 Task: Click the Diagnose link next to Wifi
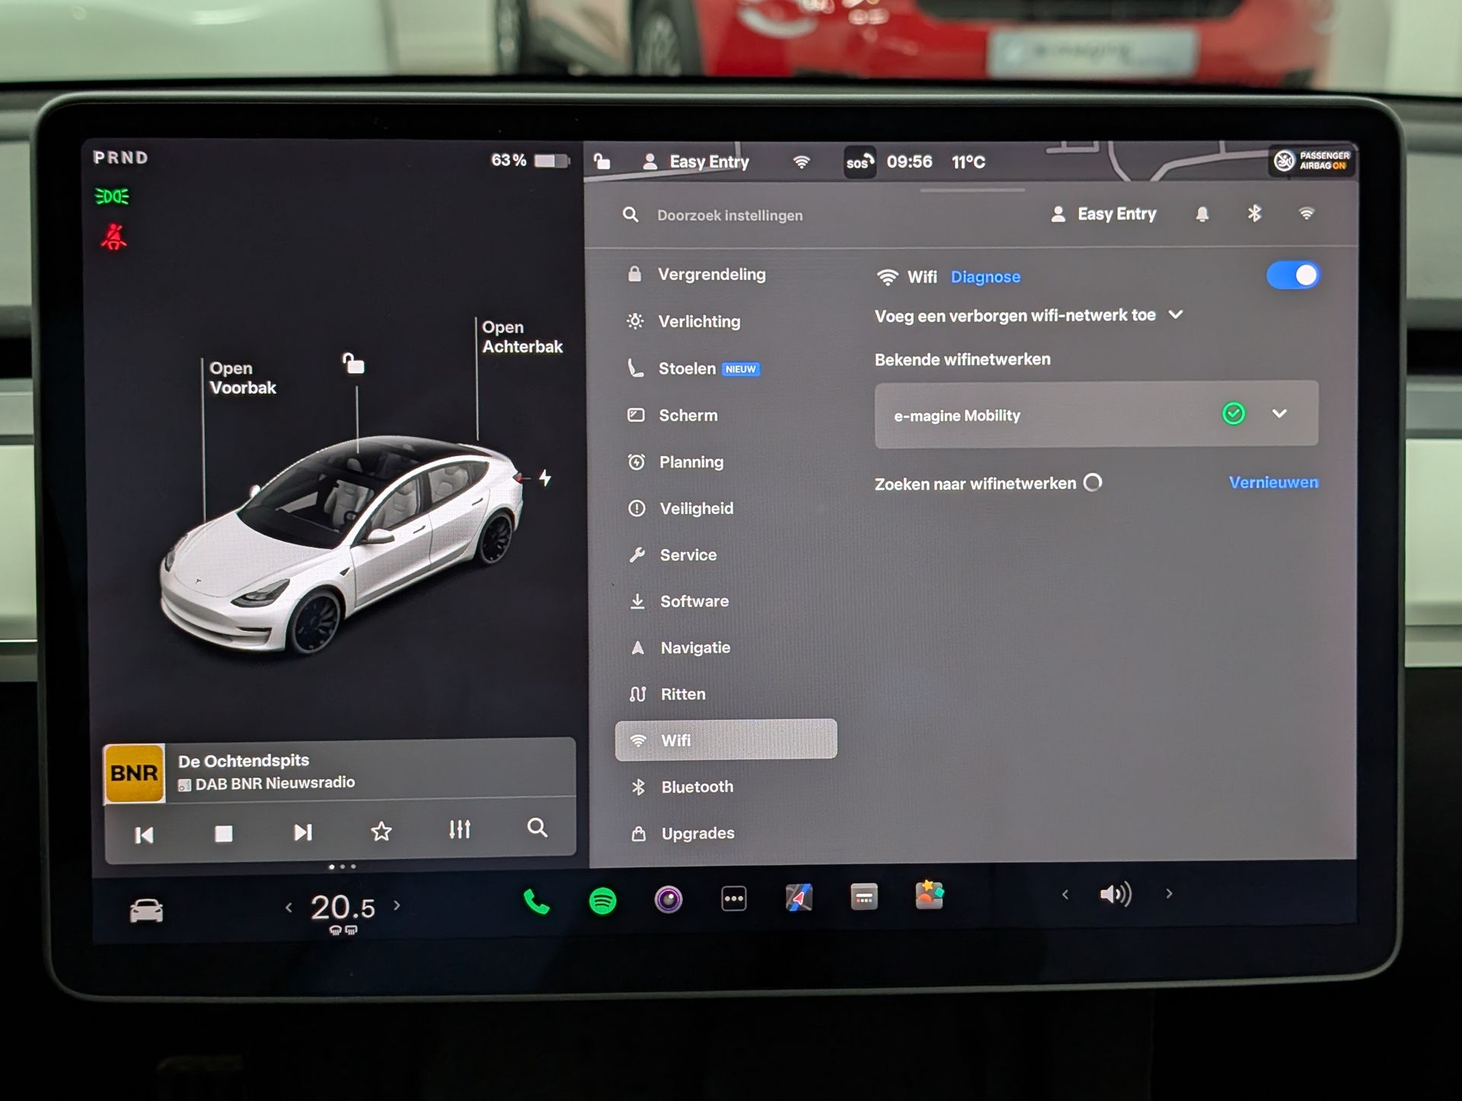(985, 277)
